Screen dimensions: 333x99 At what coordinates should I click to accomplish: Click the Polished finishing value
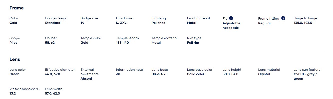click(x=158, y=23)
